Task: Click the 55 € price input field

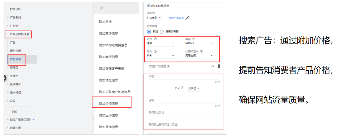Action: pyautogui.click(x=166, y=88)
